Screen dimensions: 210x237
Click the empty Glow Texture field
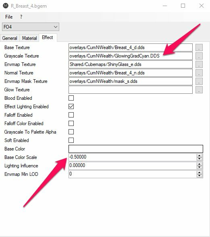(x=131, y=90)
